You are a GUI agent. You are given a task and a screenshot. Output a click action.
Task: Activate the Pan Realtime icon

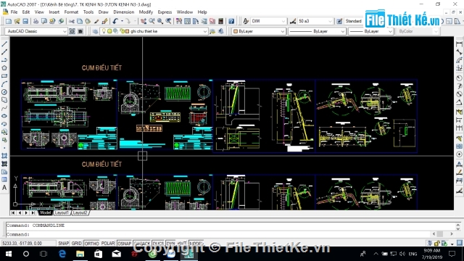coord(144,21)
